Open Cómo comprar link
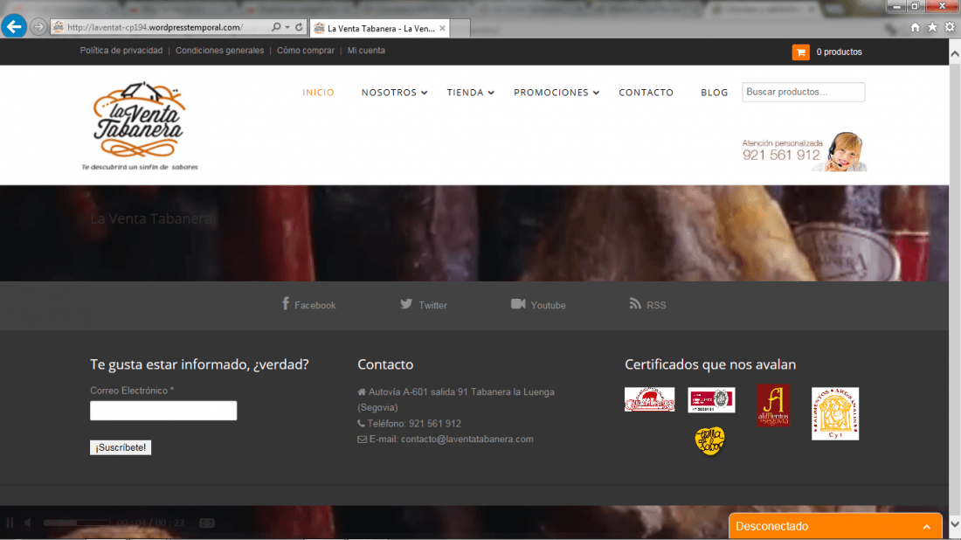Image resolution: width=961 pixels, height=540 pixels. click(x=305, y=51)
